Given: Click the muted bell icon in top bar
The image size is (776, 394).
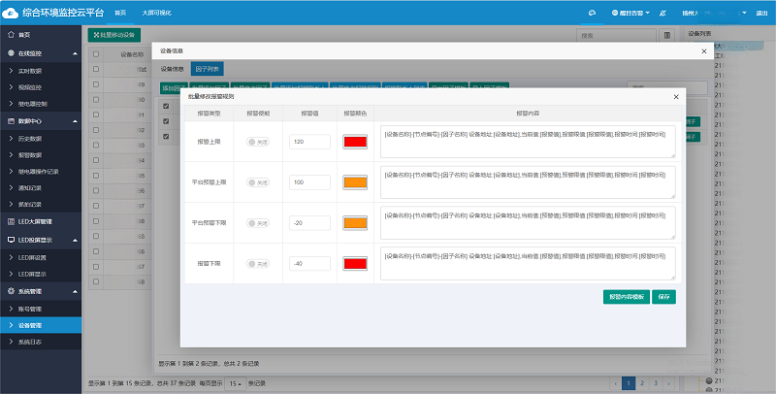Looking at the screenshot, I should pos(663,13).
